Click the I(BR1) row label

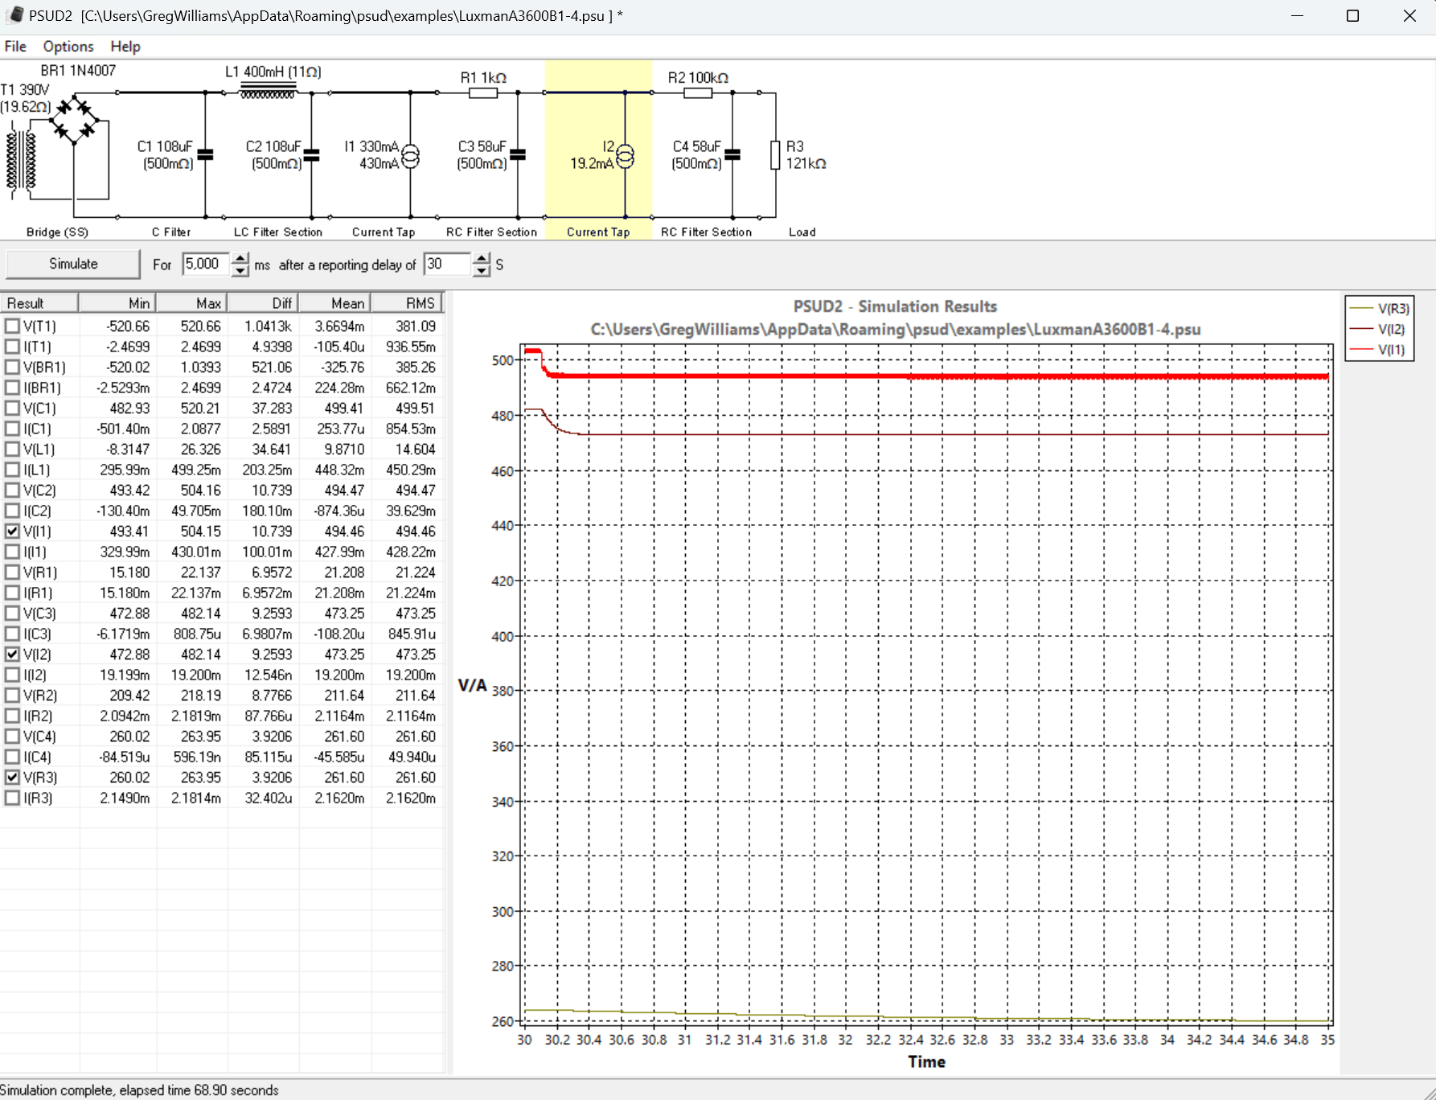pyautogui.click(x=42, y=388)
